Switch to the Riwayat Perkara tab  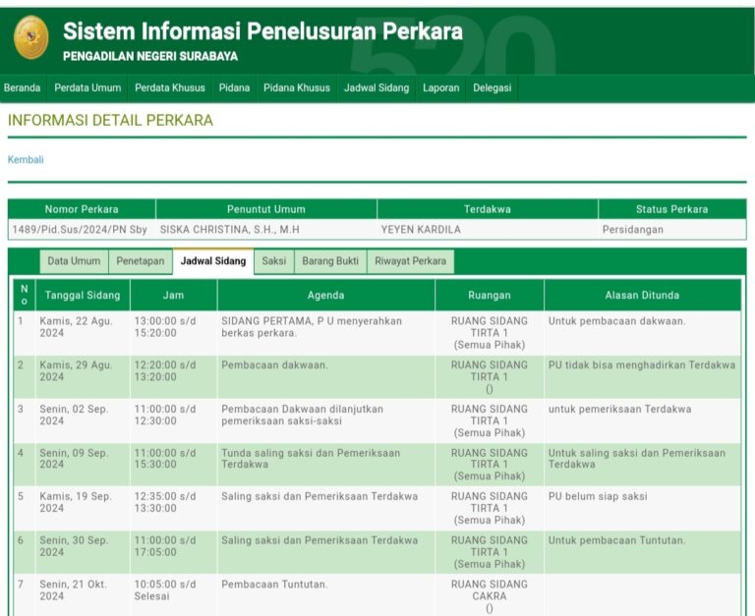point(410,261)
